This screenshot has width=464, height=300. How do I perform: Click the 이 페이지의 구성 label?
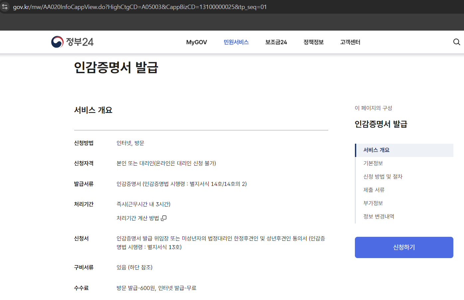coord(374,108)
